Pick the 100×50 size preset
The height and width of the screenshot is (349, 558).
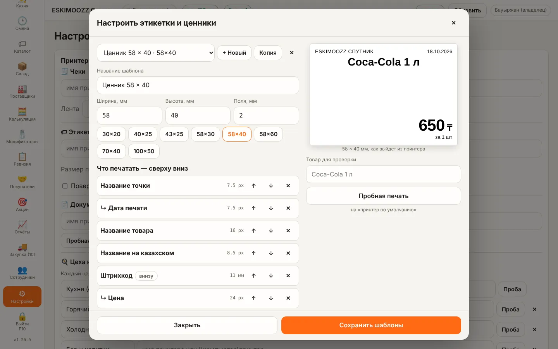click(144, 151)
